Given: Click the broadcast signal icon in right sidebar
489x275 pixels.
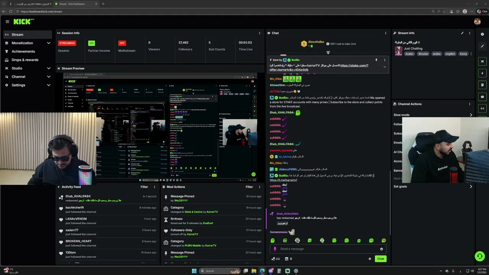Looking at the screenshot, I should (483, 108).
